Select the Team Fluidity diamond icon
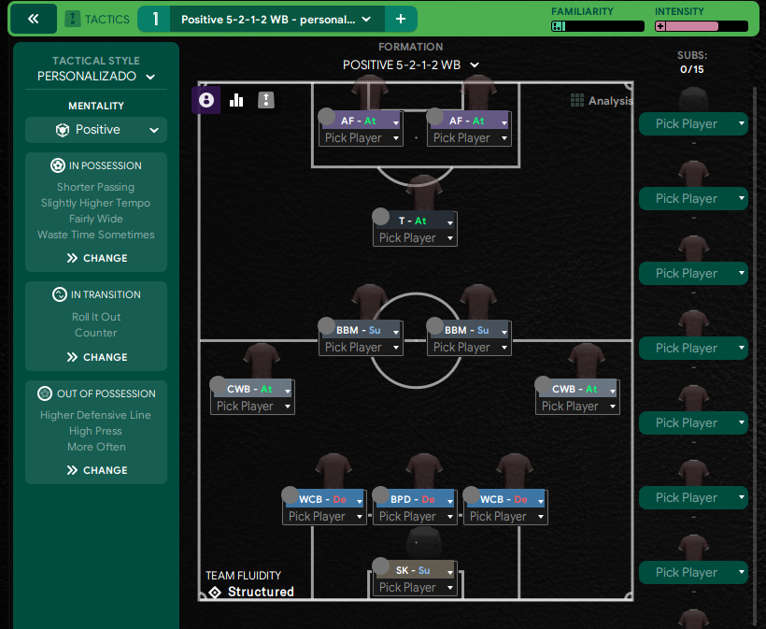Screen dimensions: 766x629 [x=217, y=592]
